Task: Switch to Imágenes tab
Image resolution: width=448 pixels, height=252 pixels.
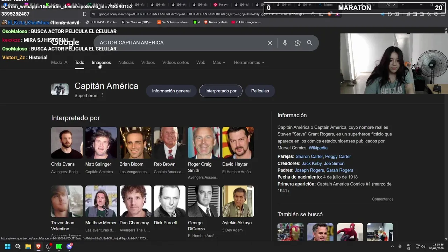Action: (101, 62)
